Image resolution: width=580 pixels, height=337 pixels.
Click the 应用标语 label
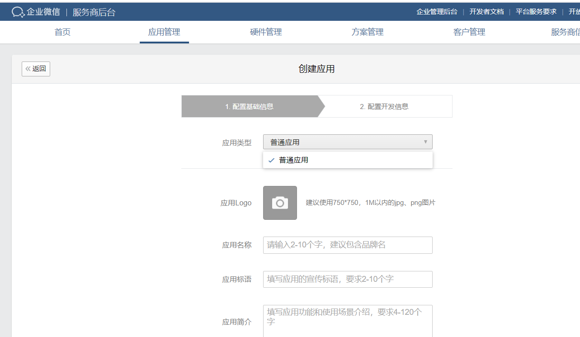[x=237, y=280]
